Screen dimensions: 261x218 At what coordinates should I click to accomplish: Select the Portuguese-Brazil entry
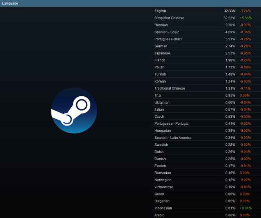coord(206,39)
